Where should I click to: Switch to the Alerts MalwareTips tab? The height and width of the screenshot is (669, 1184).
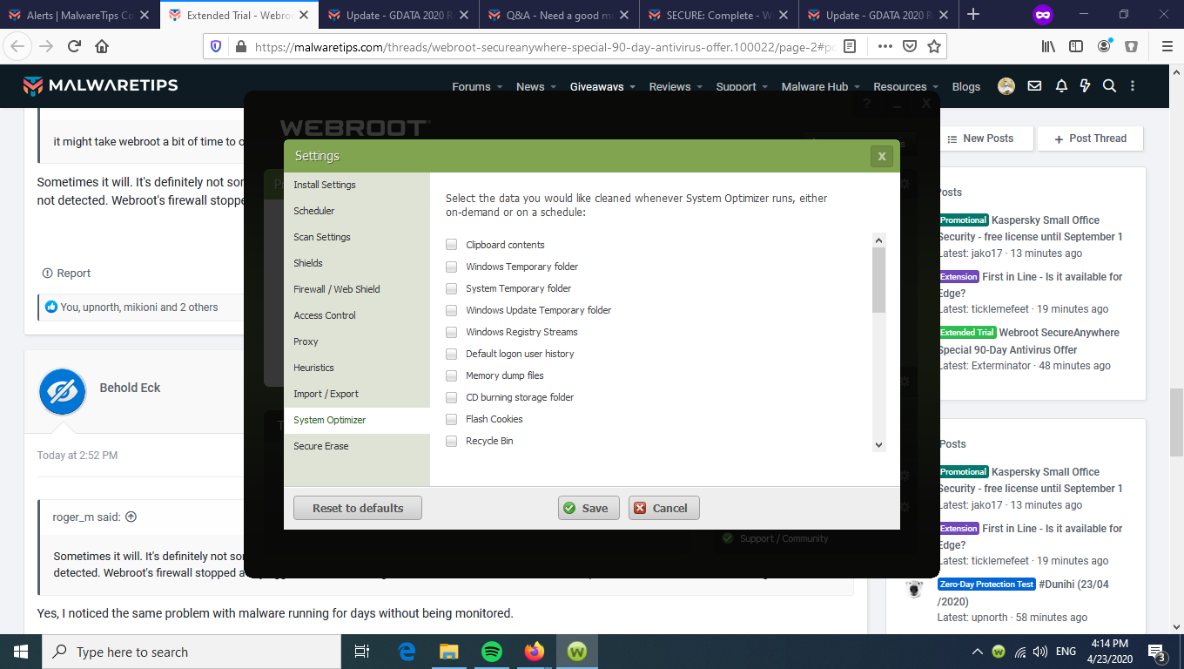[79, 15]
